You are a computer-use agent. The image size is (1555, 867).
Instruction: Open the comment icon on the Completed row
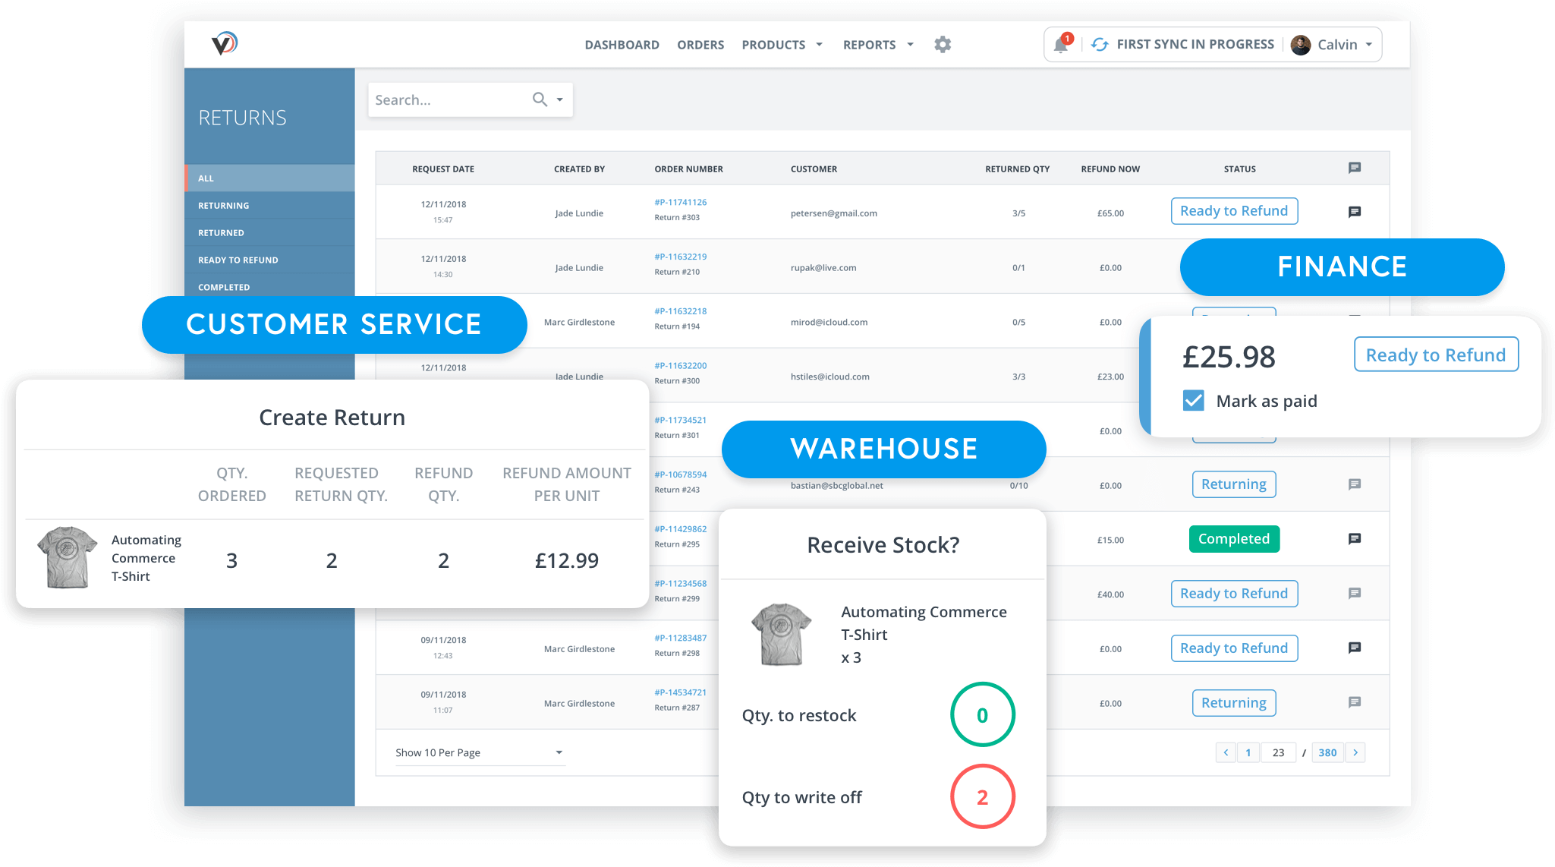[x=1355, y=539]
